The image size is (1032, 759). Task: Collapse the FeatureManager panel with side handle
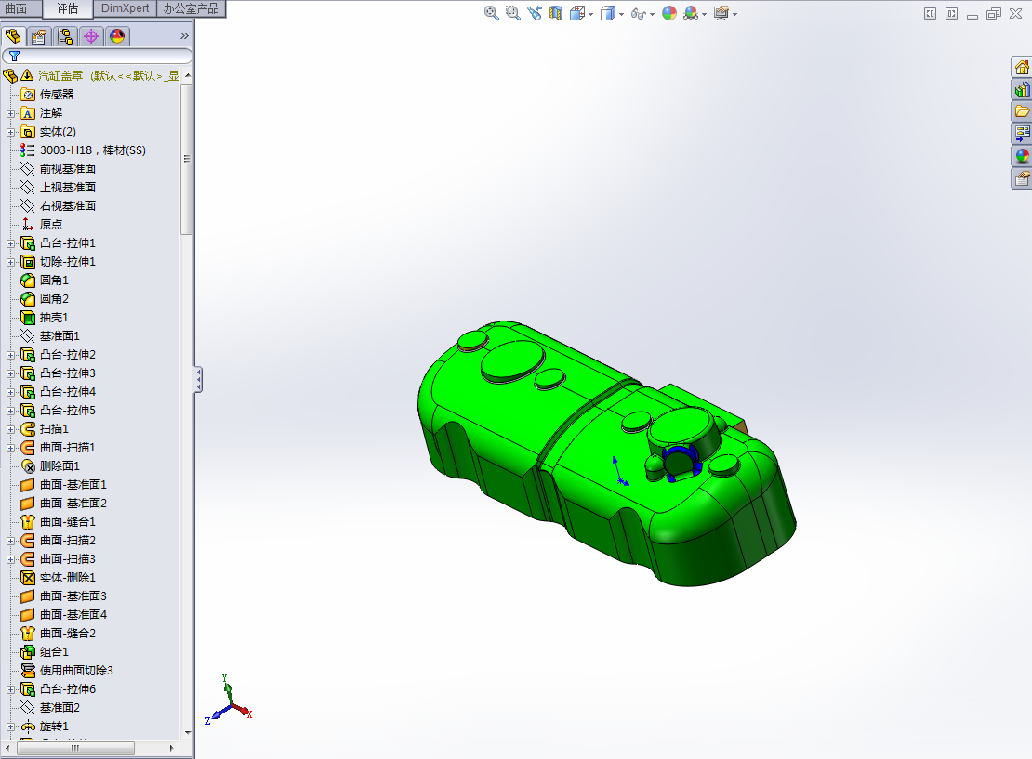click(x=197, y=380)
